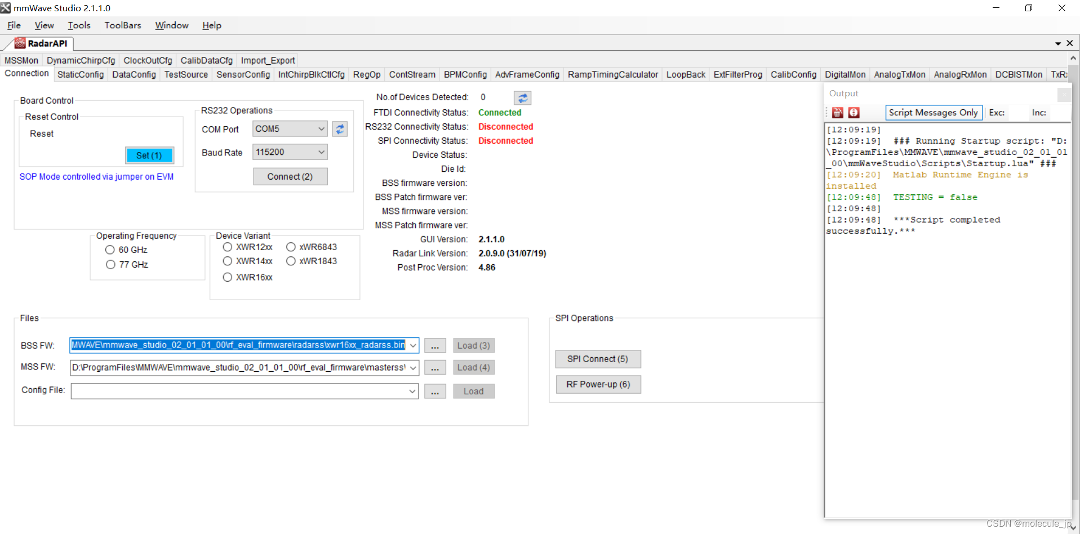Switch to the LoopBack tab
Image resolution: width=1080 pixels, height=534 pixels.
[x=686, y=75]
